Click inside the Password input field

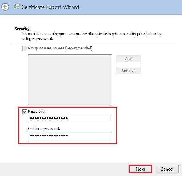70,119
